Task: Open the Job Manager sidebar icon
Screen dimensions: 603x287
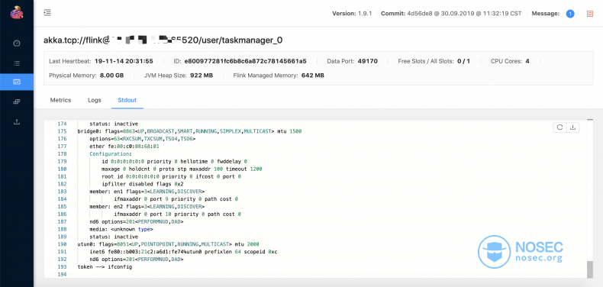Action: [x=17, y=102]
